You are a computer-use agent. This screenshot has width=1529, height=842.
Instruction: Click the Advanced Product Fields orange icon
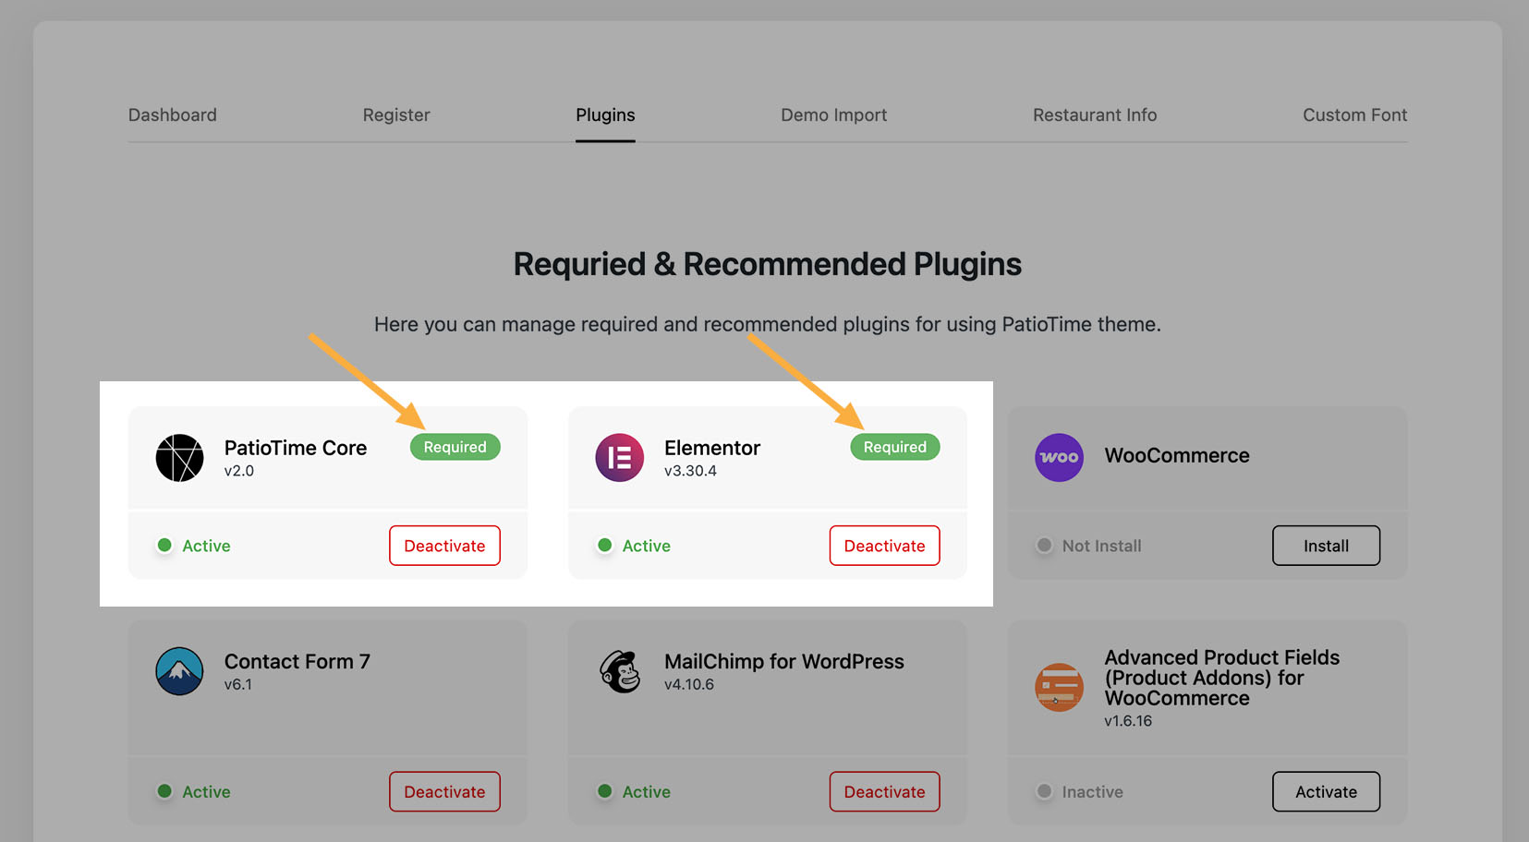[1059, 687]
